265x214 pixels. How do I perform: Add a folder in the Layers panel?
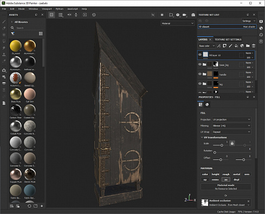[x=248, y=46]
